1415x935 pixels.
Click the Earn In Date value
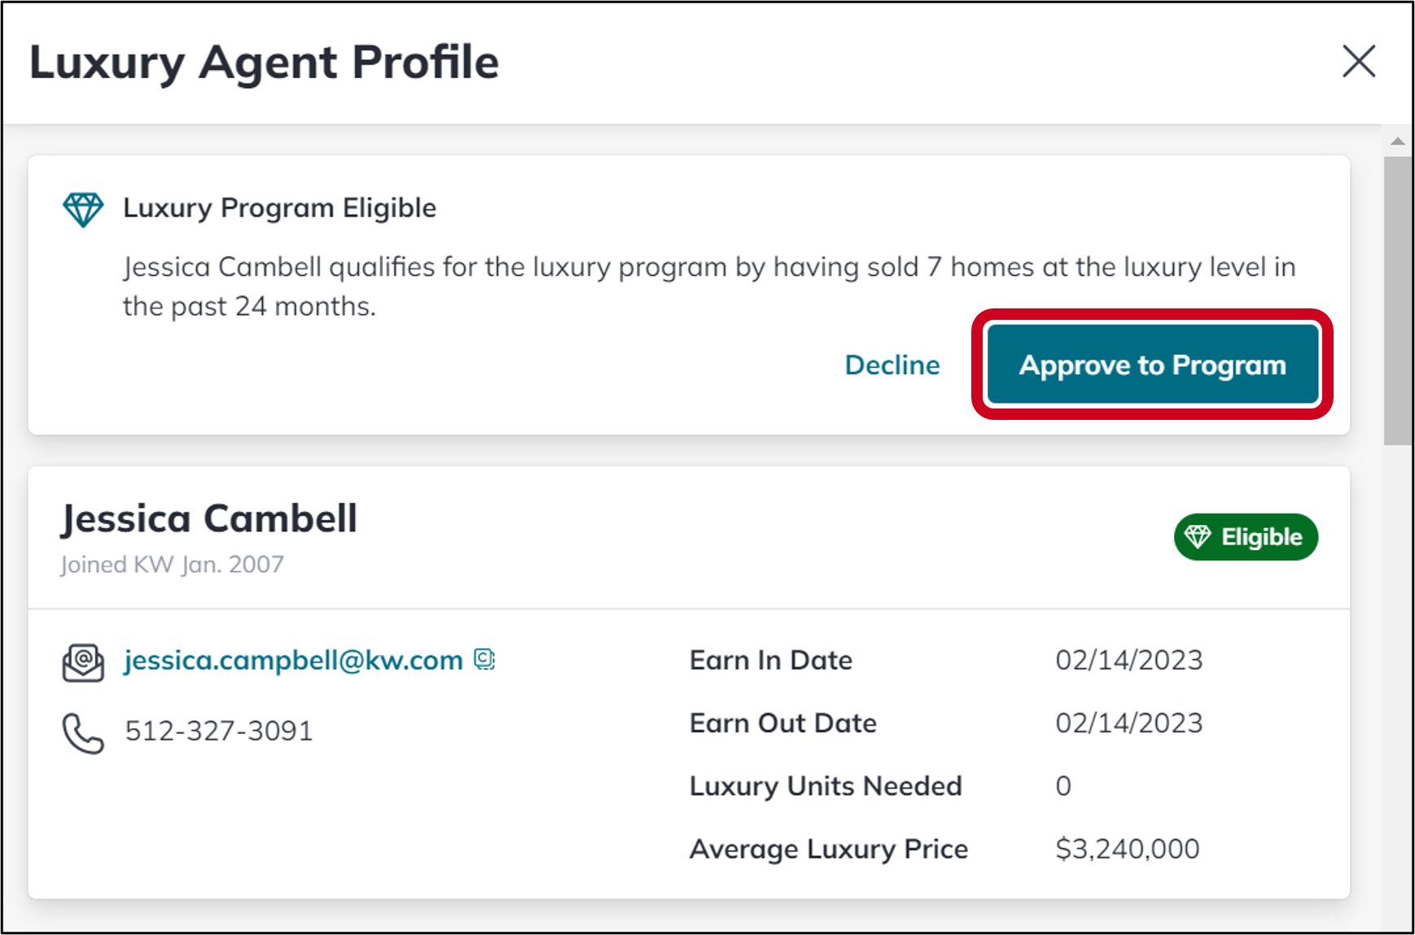[x=1129, y=660]
